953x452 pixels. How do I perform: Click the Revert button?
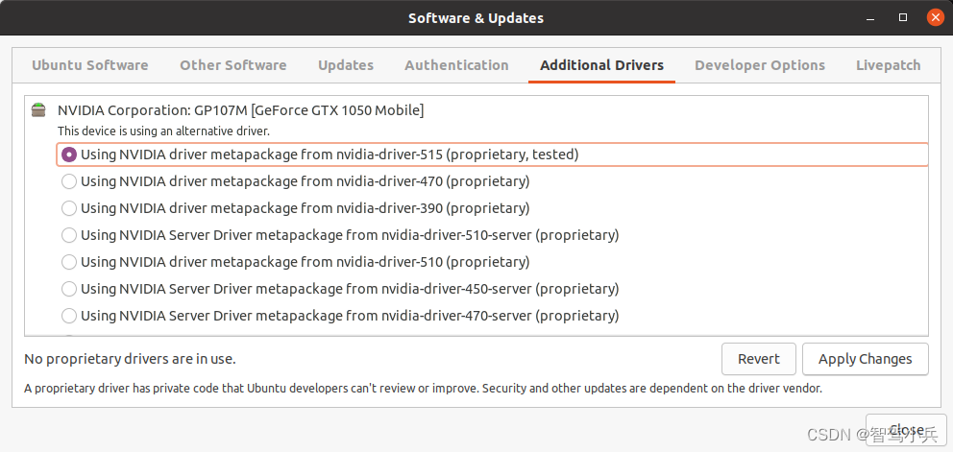(759, 359)
